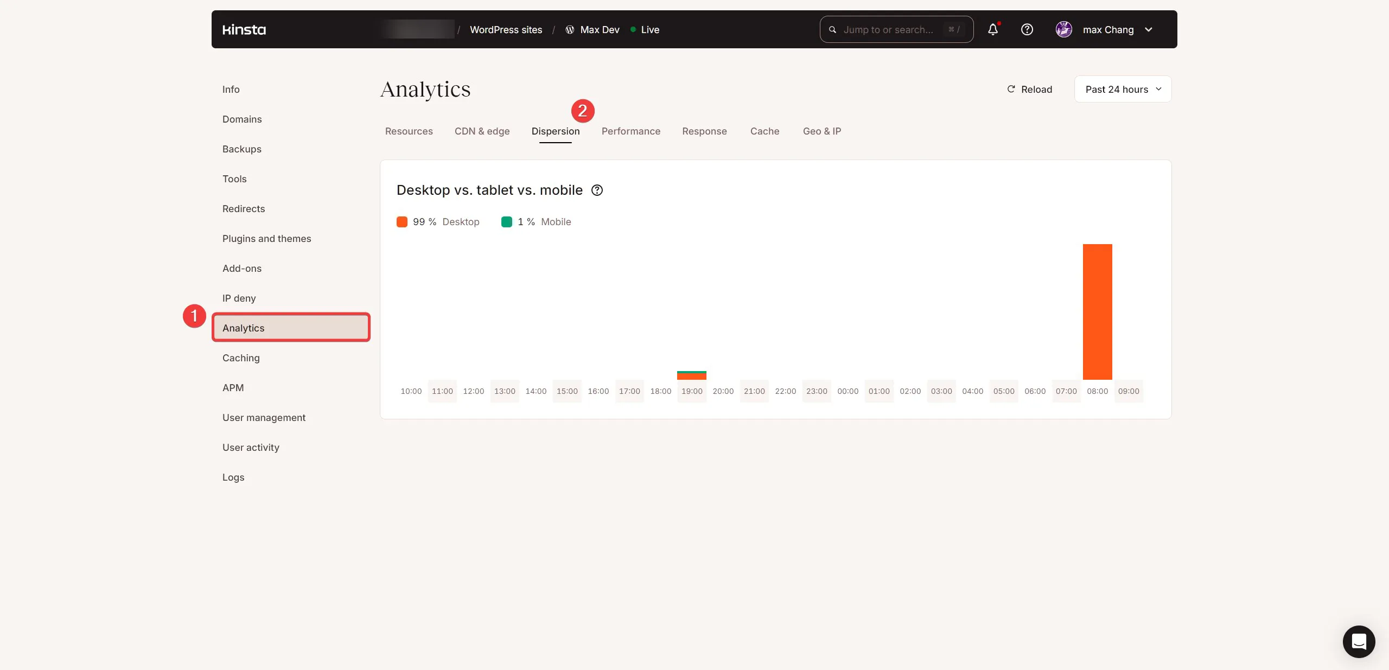Click the search magnifier icon
1389x670 pixels.
pyautogui.click(x=832, y=30)
